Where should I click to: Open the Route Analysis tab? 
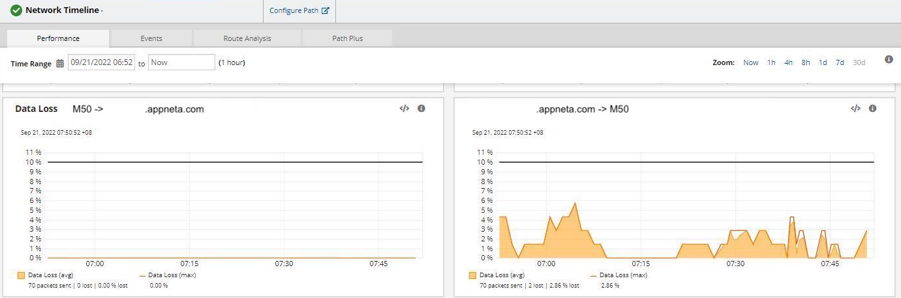tap(247, 38)
